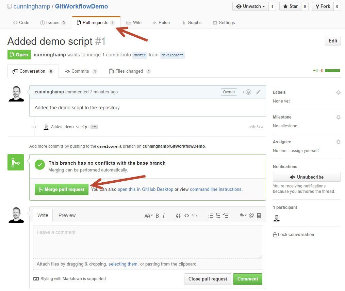The width and height of the screenshot is (345, 291).
Task: Open the cunninghamp profile link in header
Action: point(32,6)
